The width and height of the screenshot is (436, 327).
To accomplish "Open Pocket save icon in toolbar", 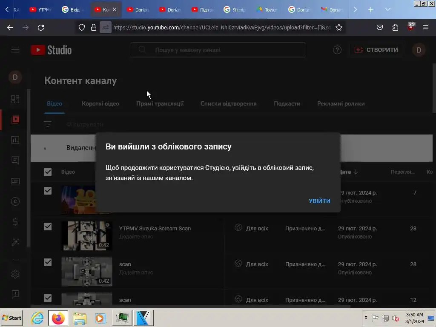I will (379, 28).
